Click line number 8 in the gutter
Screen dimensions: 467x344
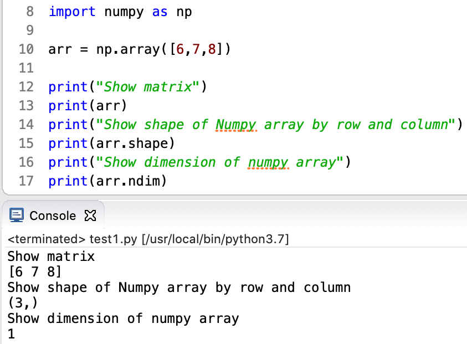(x=30, y=12)
